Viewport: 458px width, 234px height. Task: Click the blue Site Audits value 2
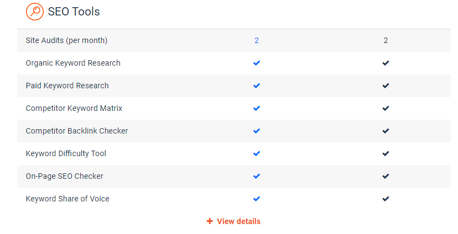click(x=257, y=40)
